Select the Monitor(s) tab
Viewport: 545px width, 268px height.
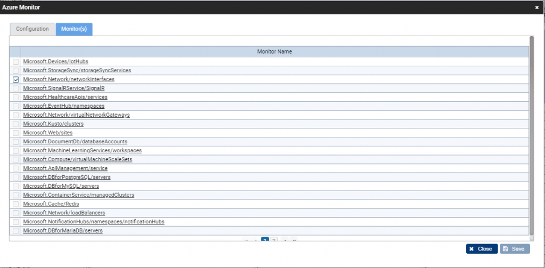point(74,29)
